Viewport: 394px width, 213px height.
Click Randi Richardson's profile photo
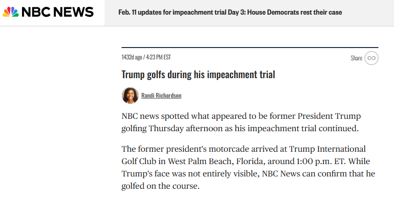pyautogui.click(x=130, y=96)
